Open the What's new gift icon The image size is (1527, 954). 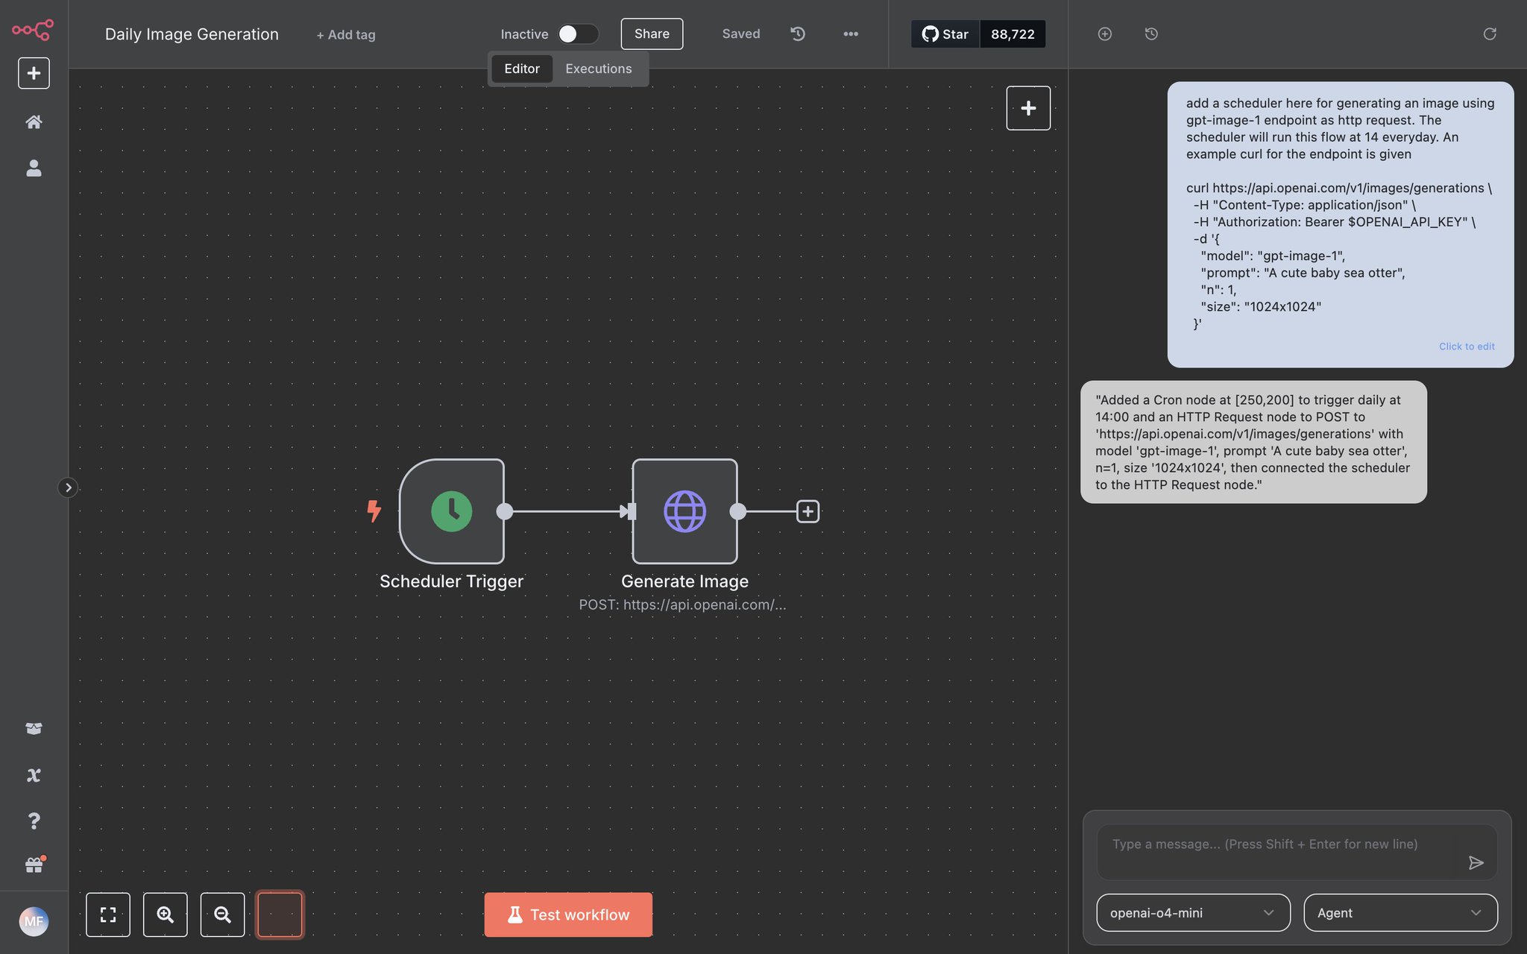tap(34, 865)
